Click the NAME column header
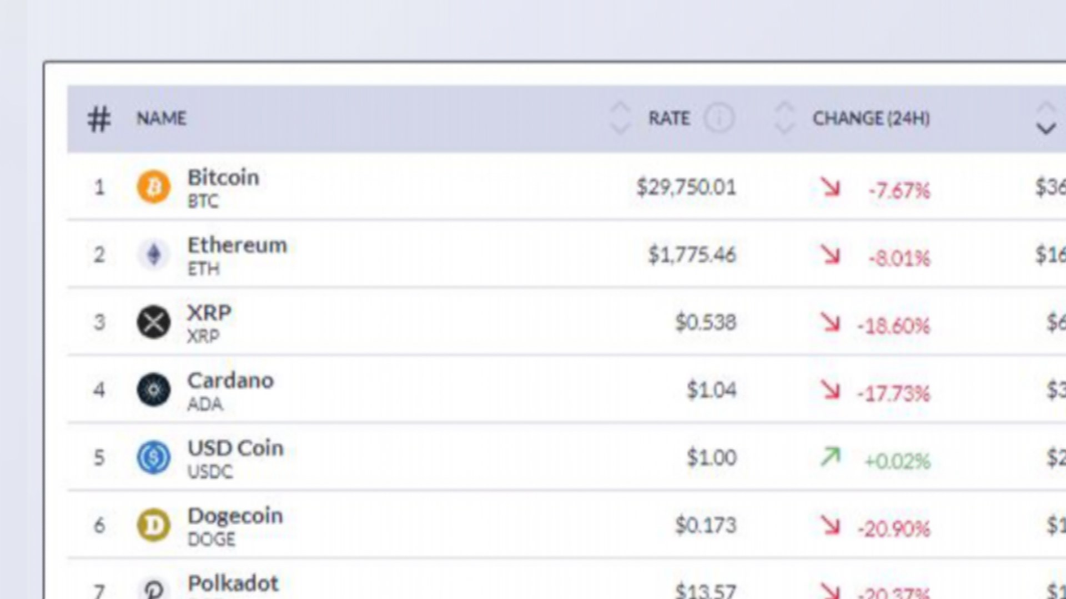1066x599 pixels. point(162,118)
